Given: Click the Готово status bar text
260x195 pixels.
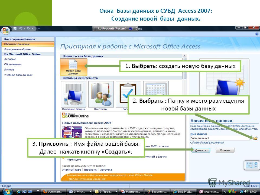Looking at the screenshot, I should point(6,186).
